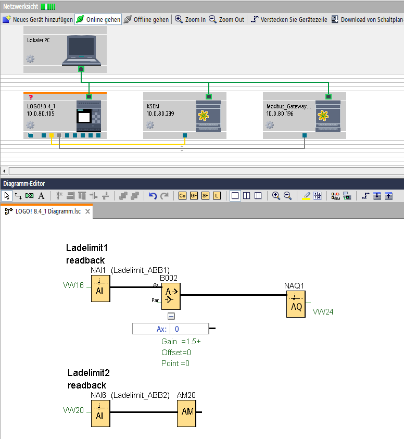The width and height of the screenshot is (404, 439).
Task: Start simulation mode in diagram toolbar
Action: pyautogui.click(x=335, y=196)
